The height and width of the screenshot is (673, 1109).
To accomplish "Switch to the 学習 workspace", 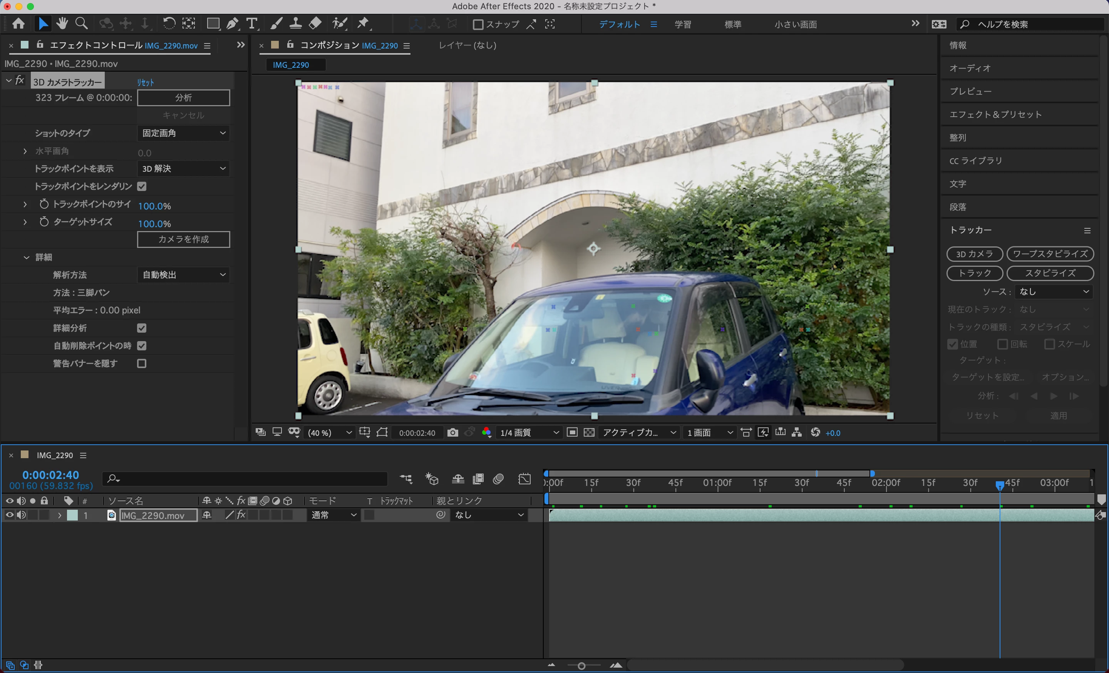I will pyautogui.click(x=682, y=24).
